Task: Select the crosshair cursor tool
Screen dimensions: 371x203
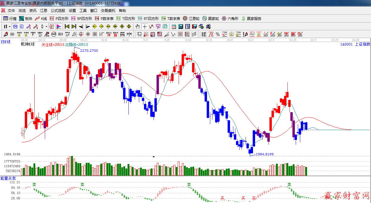Action: (x=145, y=26)
